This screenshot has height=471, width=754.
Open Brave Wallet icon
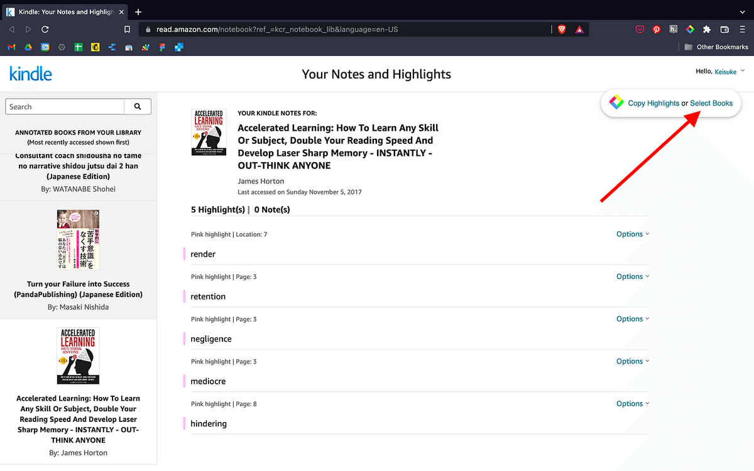pos(724,30)
